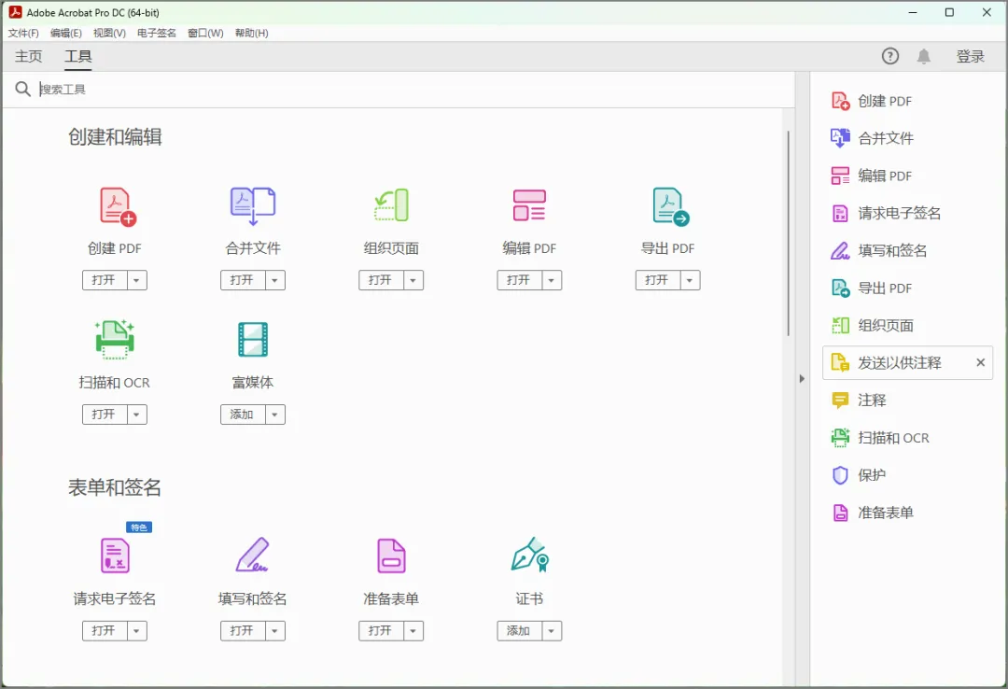This screenshot has height=689, width=1008.
Task: Open the help question mark icon
Action: [889, 56]
